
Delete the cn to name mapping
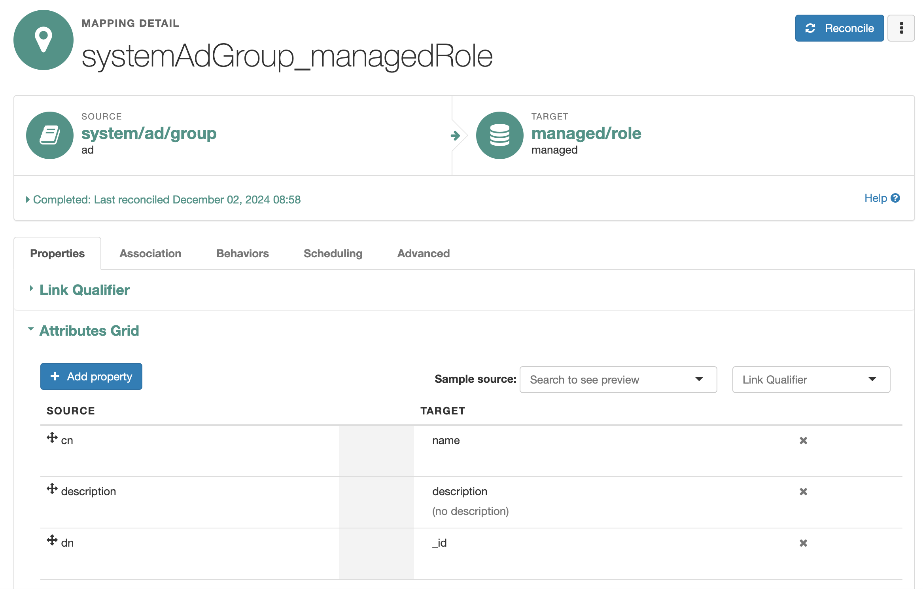point(803,441)
